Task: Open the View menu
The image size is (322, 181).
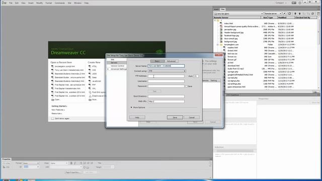Action: pos(23,3)
